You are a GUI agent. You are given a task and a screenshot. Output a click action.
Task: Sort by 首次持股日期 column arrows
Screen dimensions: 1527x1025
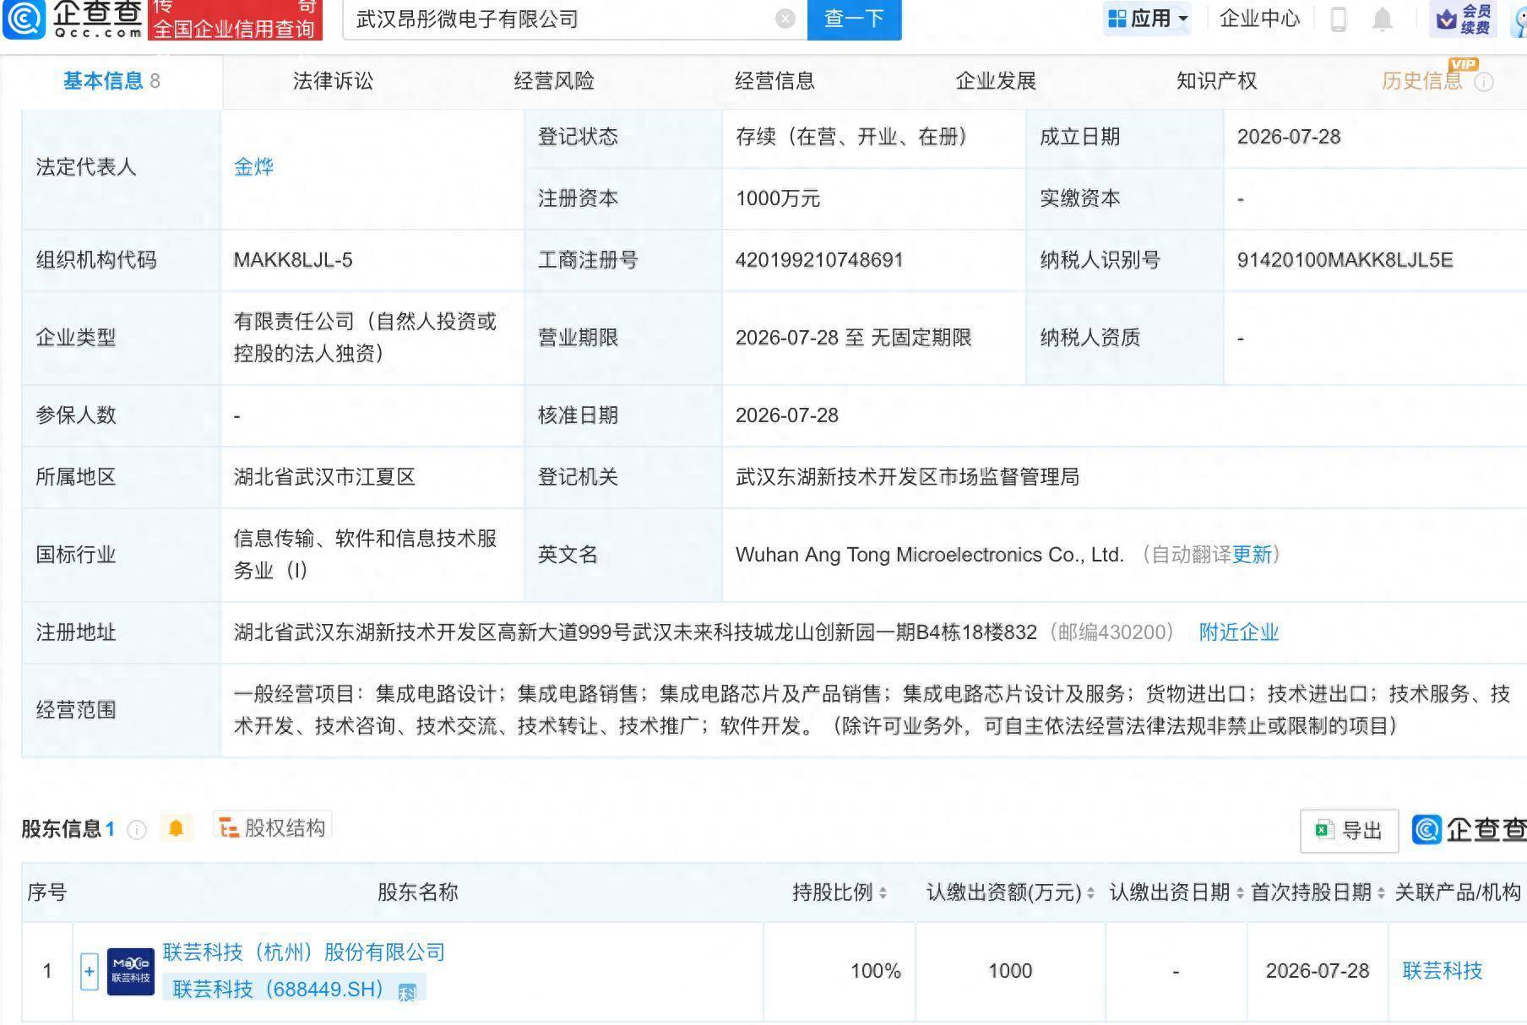1381,892
